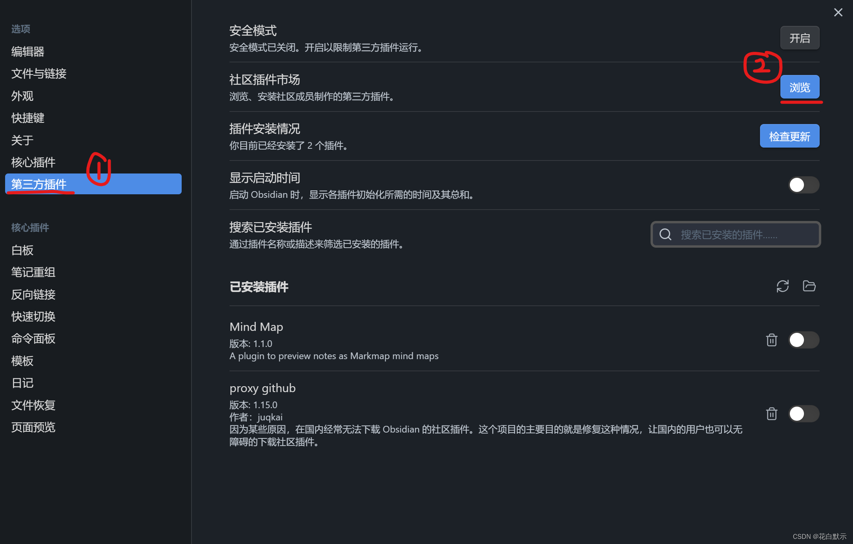Delete the Mind Map plugin
Image resolution: width=853 pixels, height=544 pixels.
pyautogui.click(x=771, y=340)
